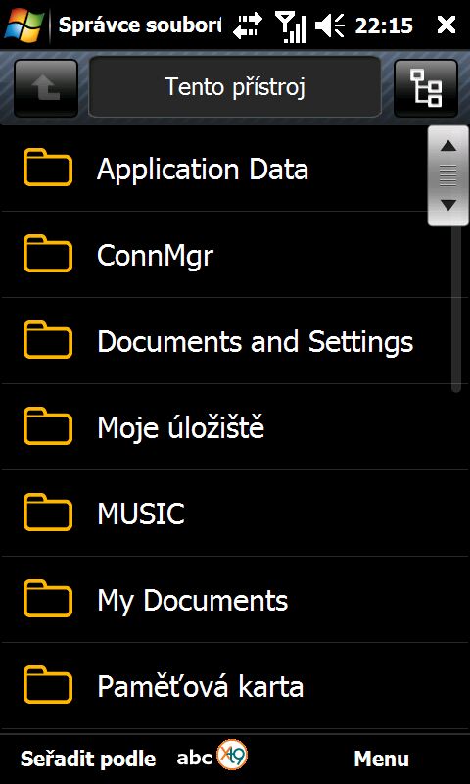Go up one folder level
Image resolution: width=470 pixels, height=784 pixels.
tap(46, 88)
